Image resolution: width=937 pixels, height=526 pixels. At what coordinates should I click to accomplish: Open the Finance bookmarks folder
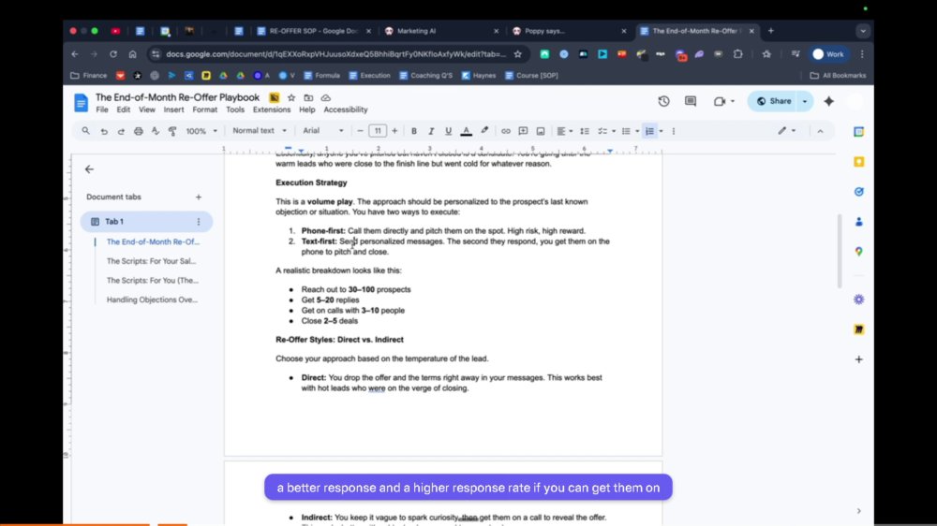coord(88,76)
